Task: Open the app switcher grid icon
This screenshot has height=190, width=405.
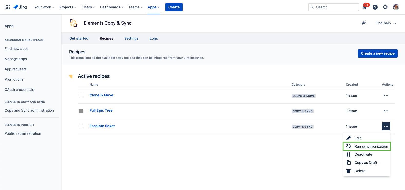Action: point(8,7)
